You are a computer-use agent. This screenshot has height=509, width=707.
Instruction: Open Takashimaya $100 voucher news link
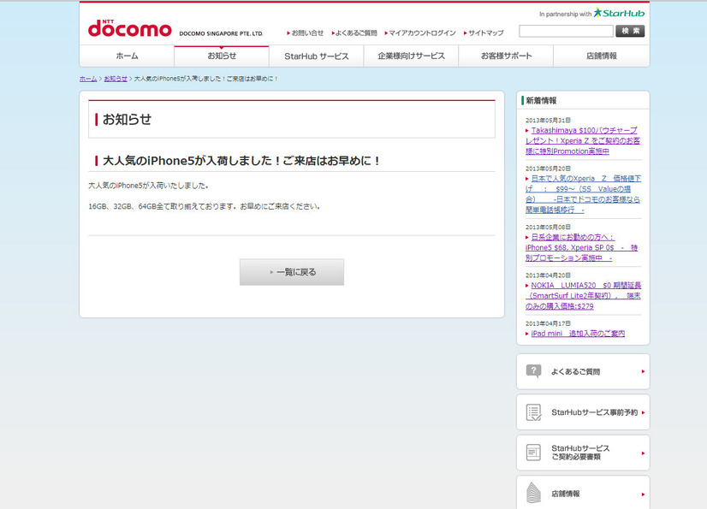click(583, 140)
